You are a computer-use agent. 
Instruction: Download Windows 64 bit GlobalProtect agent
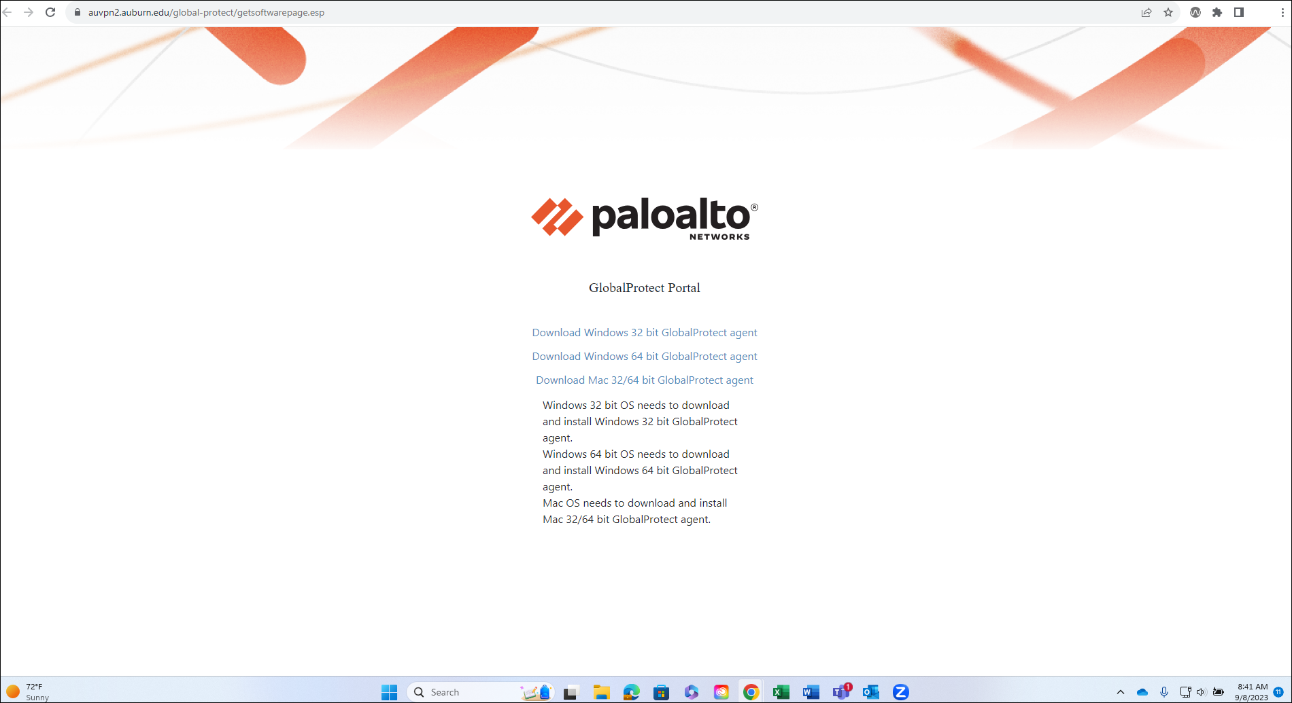click(x=644, y=356)
